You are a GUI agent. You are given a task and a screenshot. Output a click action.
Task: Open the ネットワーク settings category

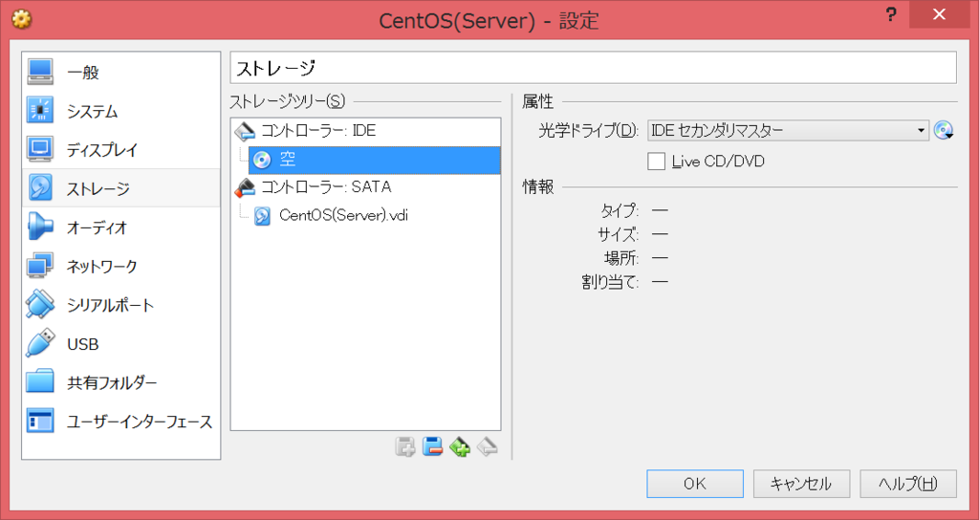pos(121,266)
